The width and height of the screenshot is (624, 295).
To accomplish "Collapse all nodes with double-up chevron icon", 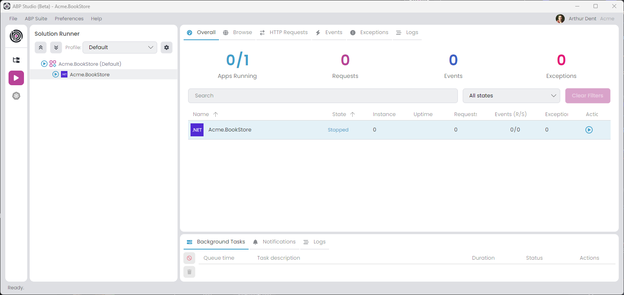I will (x=40, y=47).
